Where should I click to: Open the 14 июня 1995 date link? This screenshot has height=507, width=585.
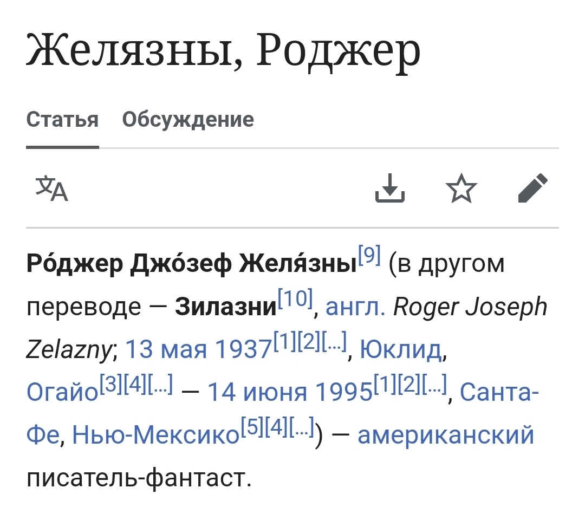[x=289, y=393]
